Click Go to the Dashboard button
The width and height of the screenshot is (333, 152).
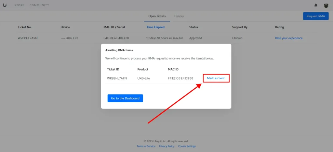(125, 98)
